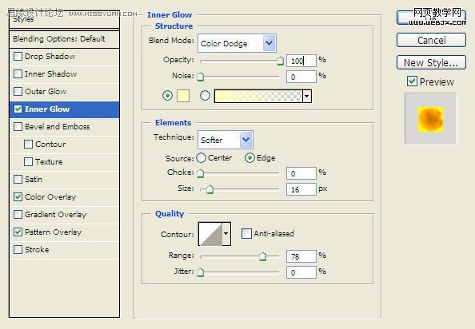Click the style preview thumbnail
Screen dimensions: 475x329
coord(430,119)
